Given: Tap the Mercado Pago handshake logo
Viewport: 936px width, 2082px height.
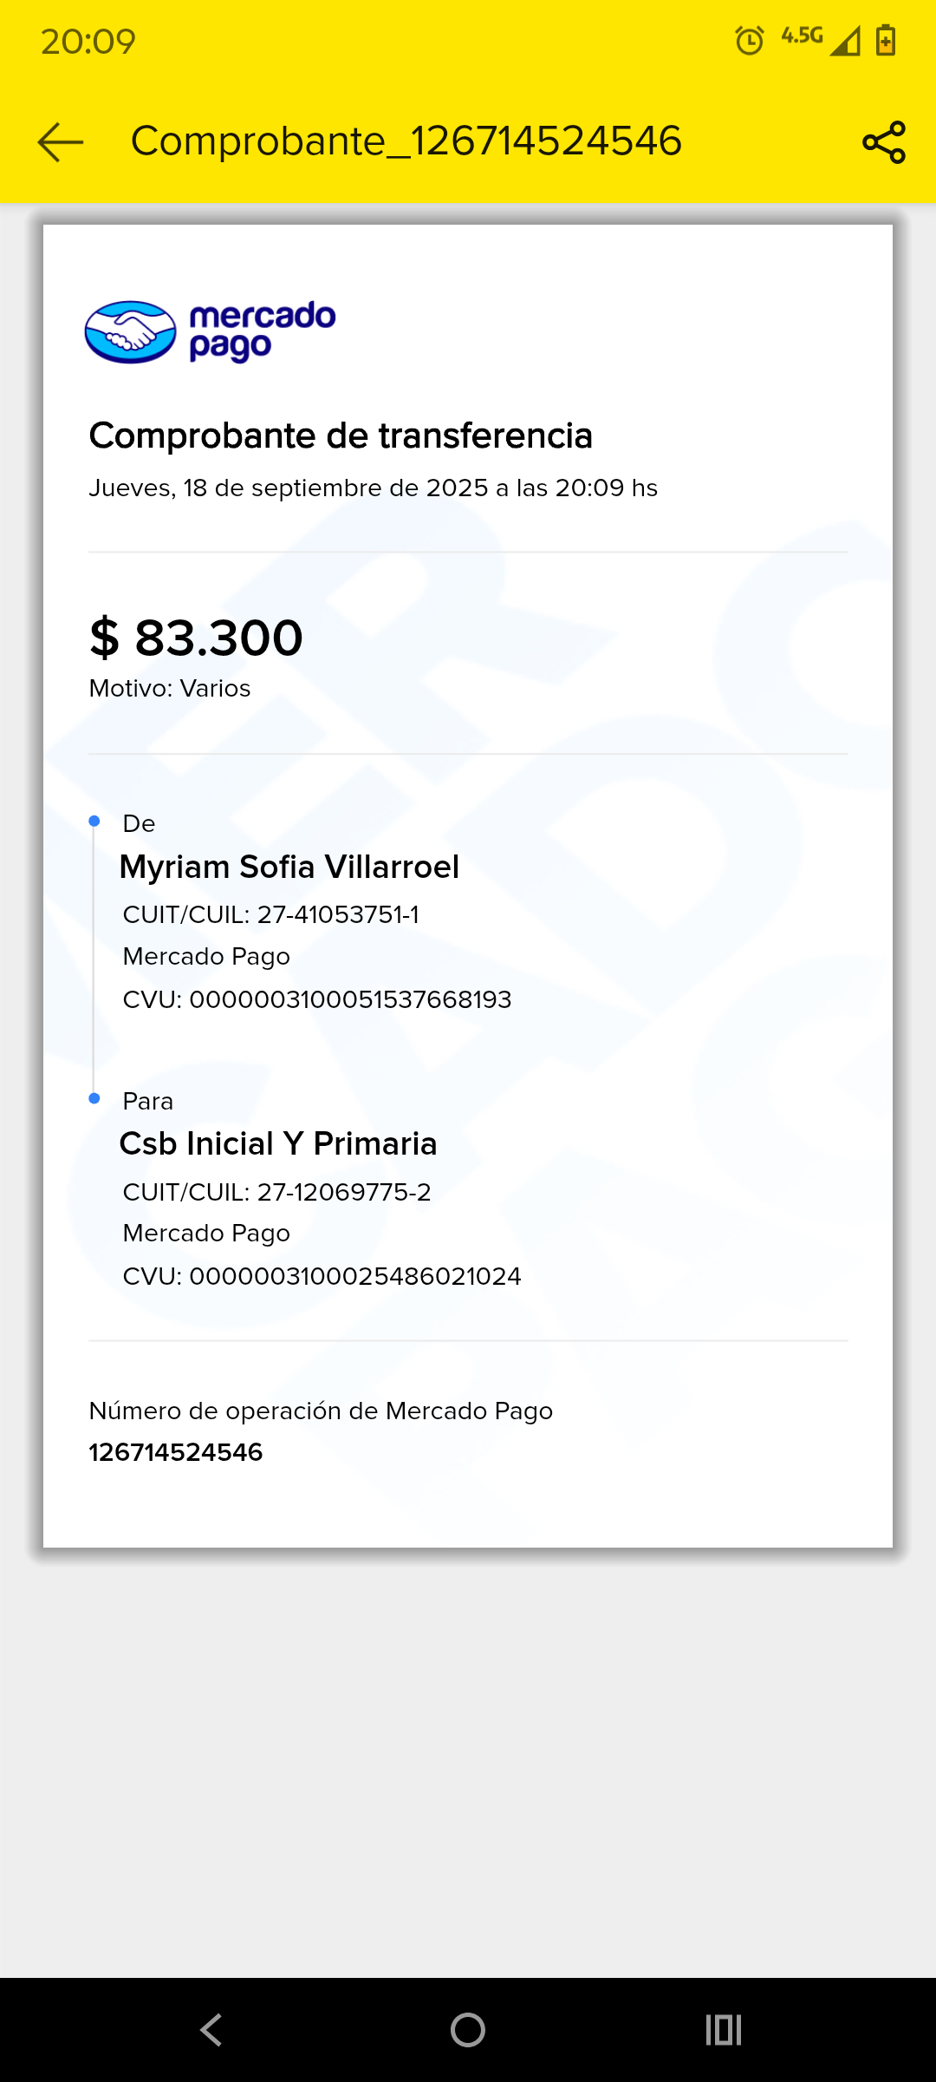Looking at the screenshot, I should (130, 331).
